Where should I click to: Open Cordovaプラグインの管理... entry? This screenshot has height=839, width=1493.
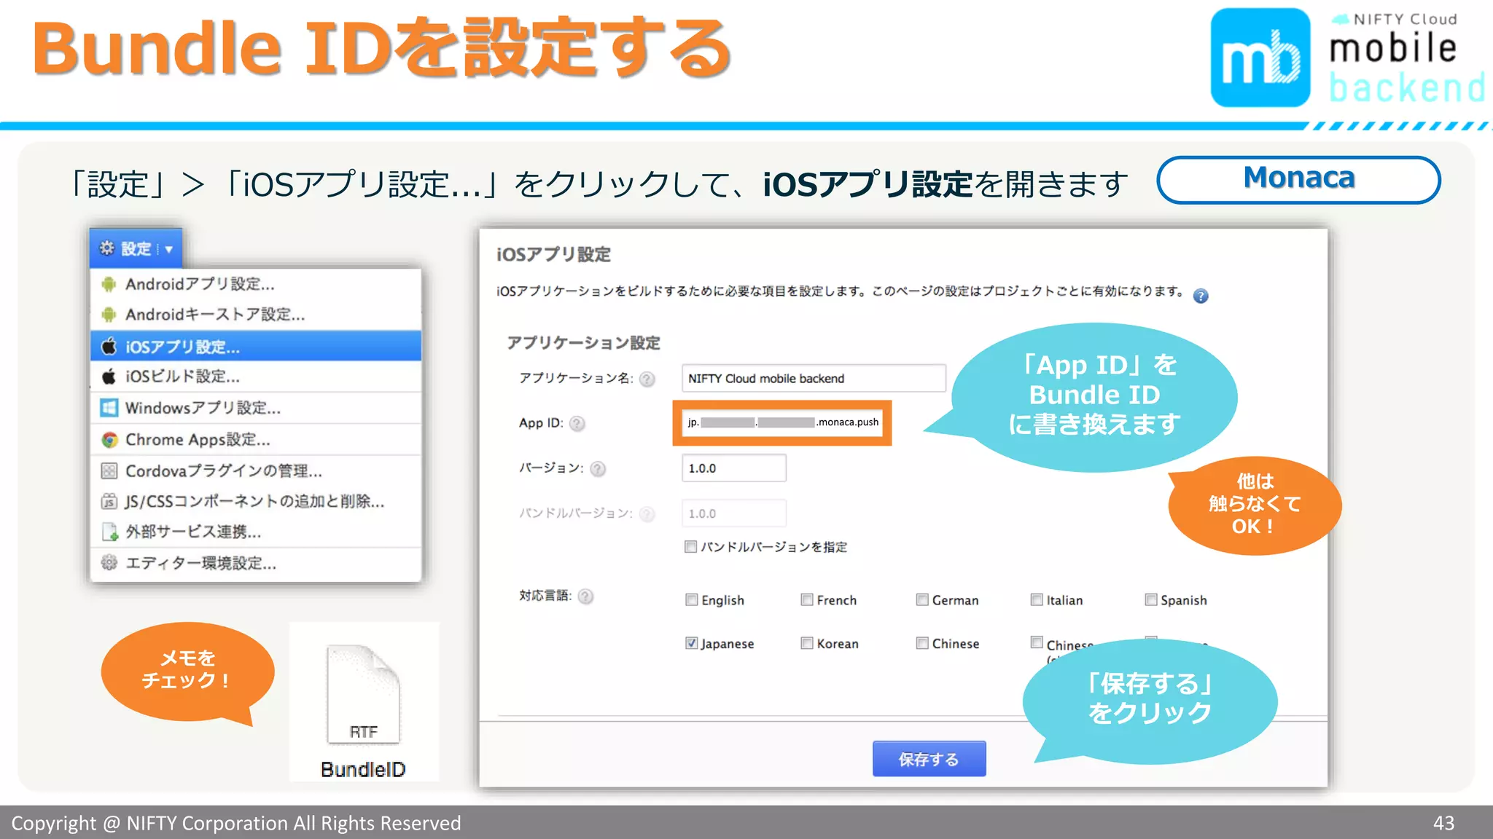coord(256,470)
